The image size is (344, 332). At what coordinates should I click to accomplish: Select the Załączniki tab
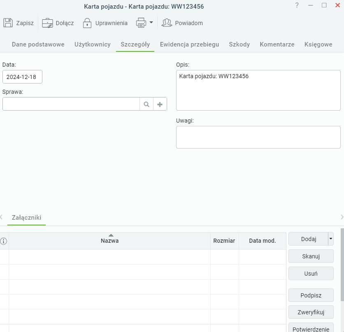[x=27, y=218]
